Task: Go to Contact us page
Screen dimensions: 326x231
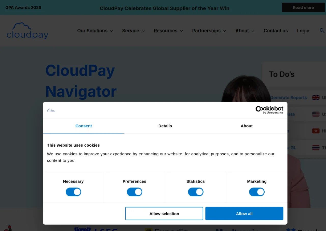Action: pos(276,31)
